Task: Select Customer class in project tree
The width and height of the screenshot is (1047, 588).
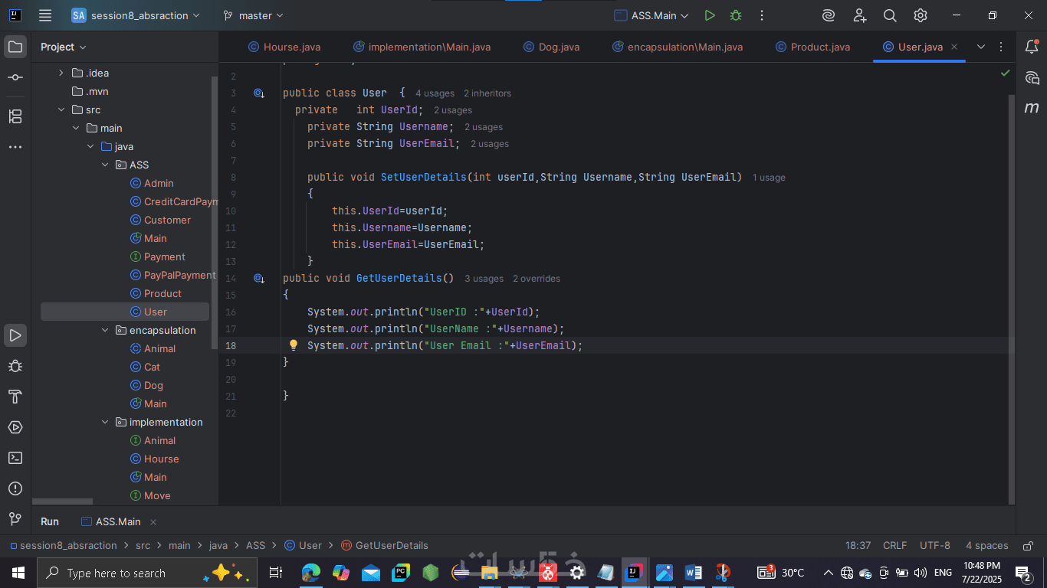Action: click(x=167, y=220)
